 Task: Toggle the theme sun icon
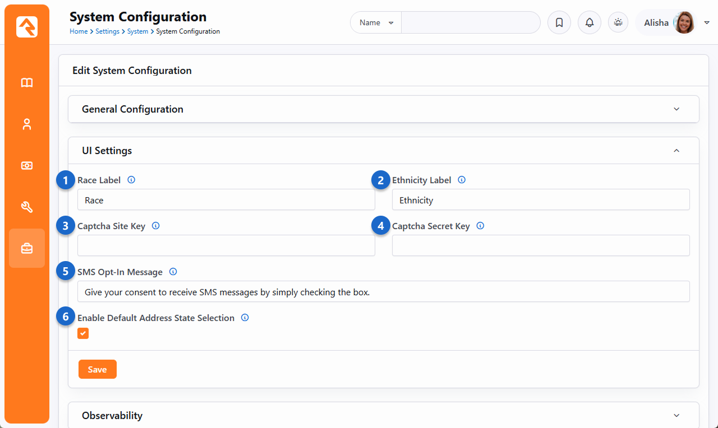point(618,23)
